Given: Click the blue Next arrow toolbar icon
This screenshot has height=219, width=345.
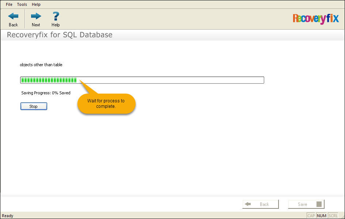Looking at the screenshot, I should click(36, 16).
